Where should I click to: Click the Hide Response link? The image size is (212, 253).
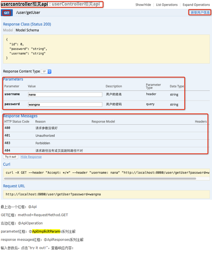(31, 157)
